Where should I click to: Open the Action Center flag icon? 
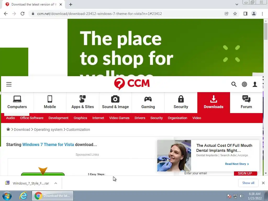click(229, 196)
